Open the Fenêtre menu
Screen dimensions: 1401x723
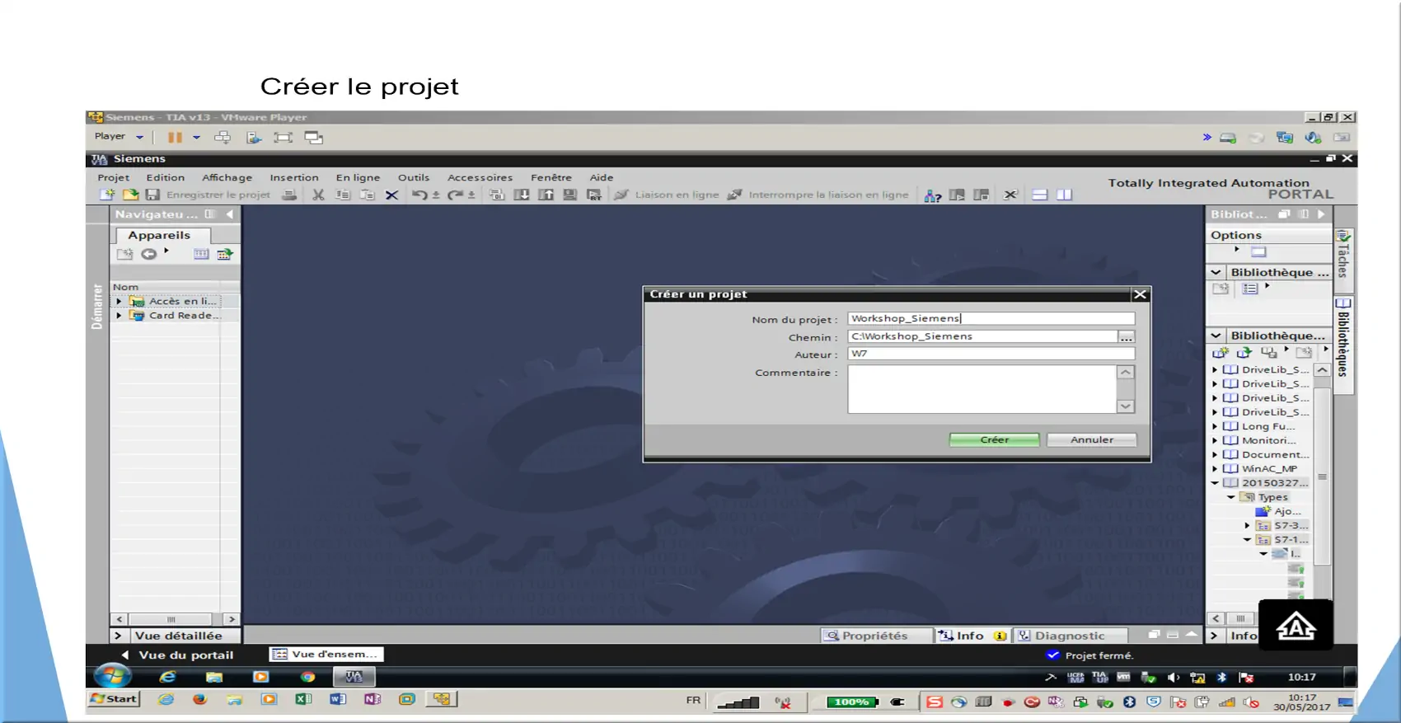click(x=551, y=177)
